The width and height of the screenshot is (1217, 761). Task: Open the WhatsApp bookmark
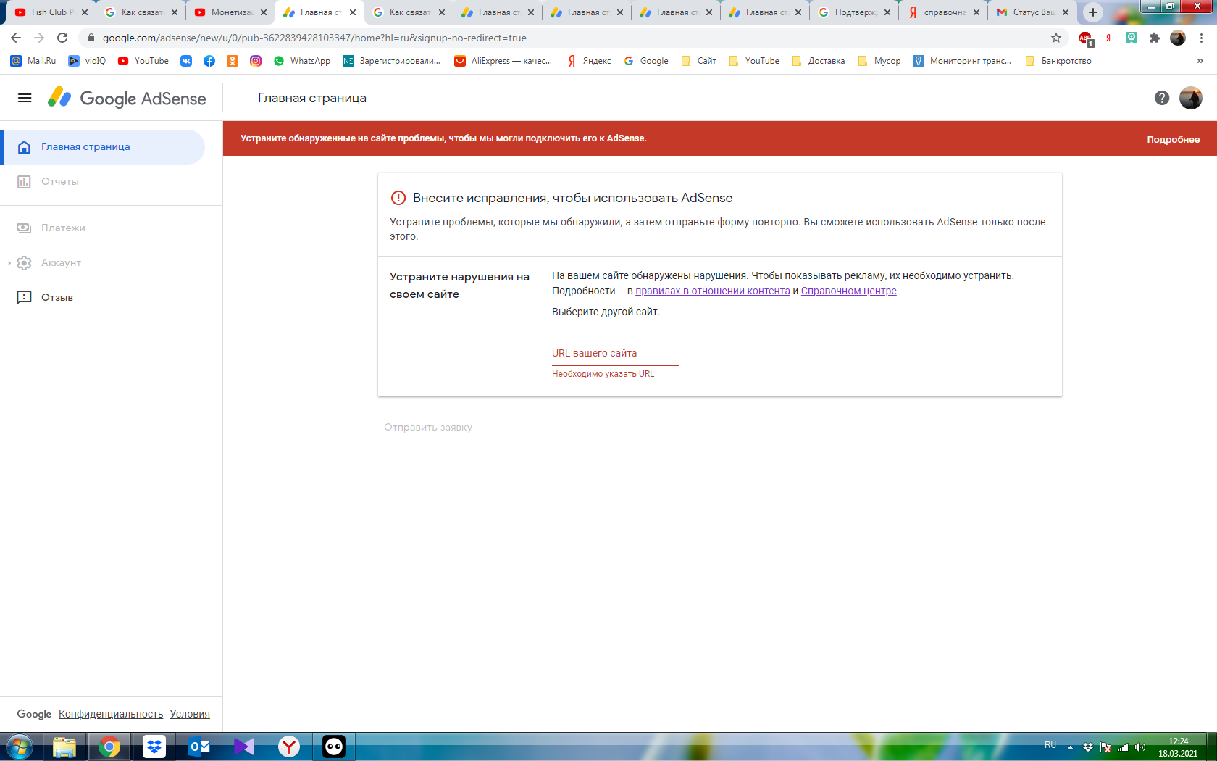[302, 61]
